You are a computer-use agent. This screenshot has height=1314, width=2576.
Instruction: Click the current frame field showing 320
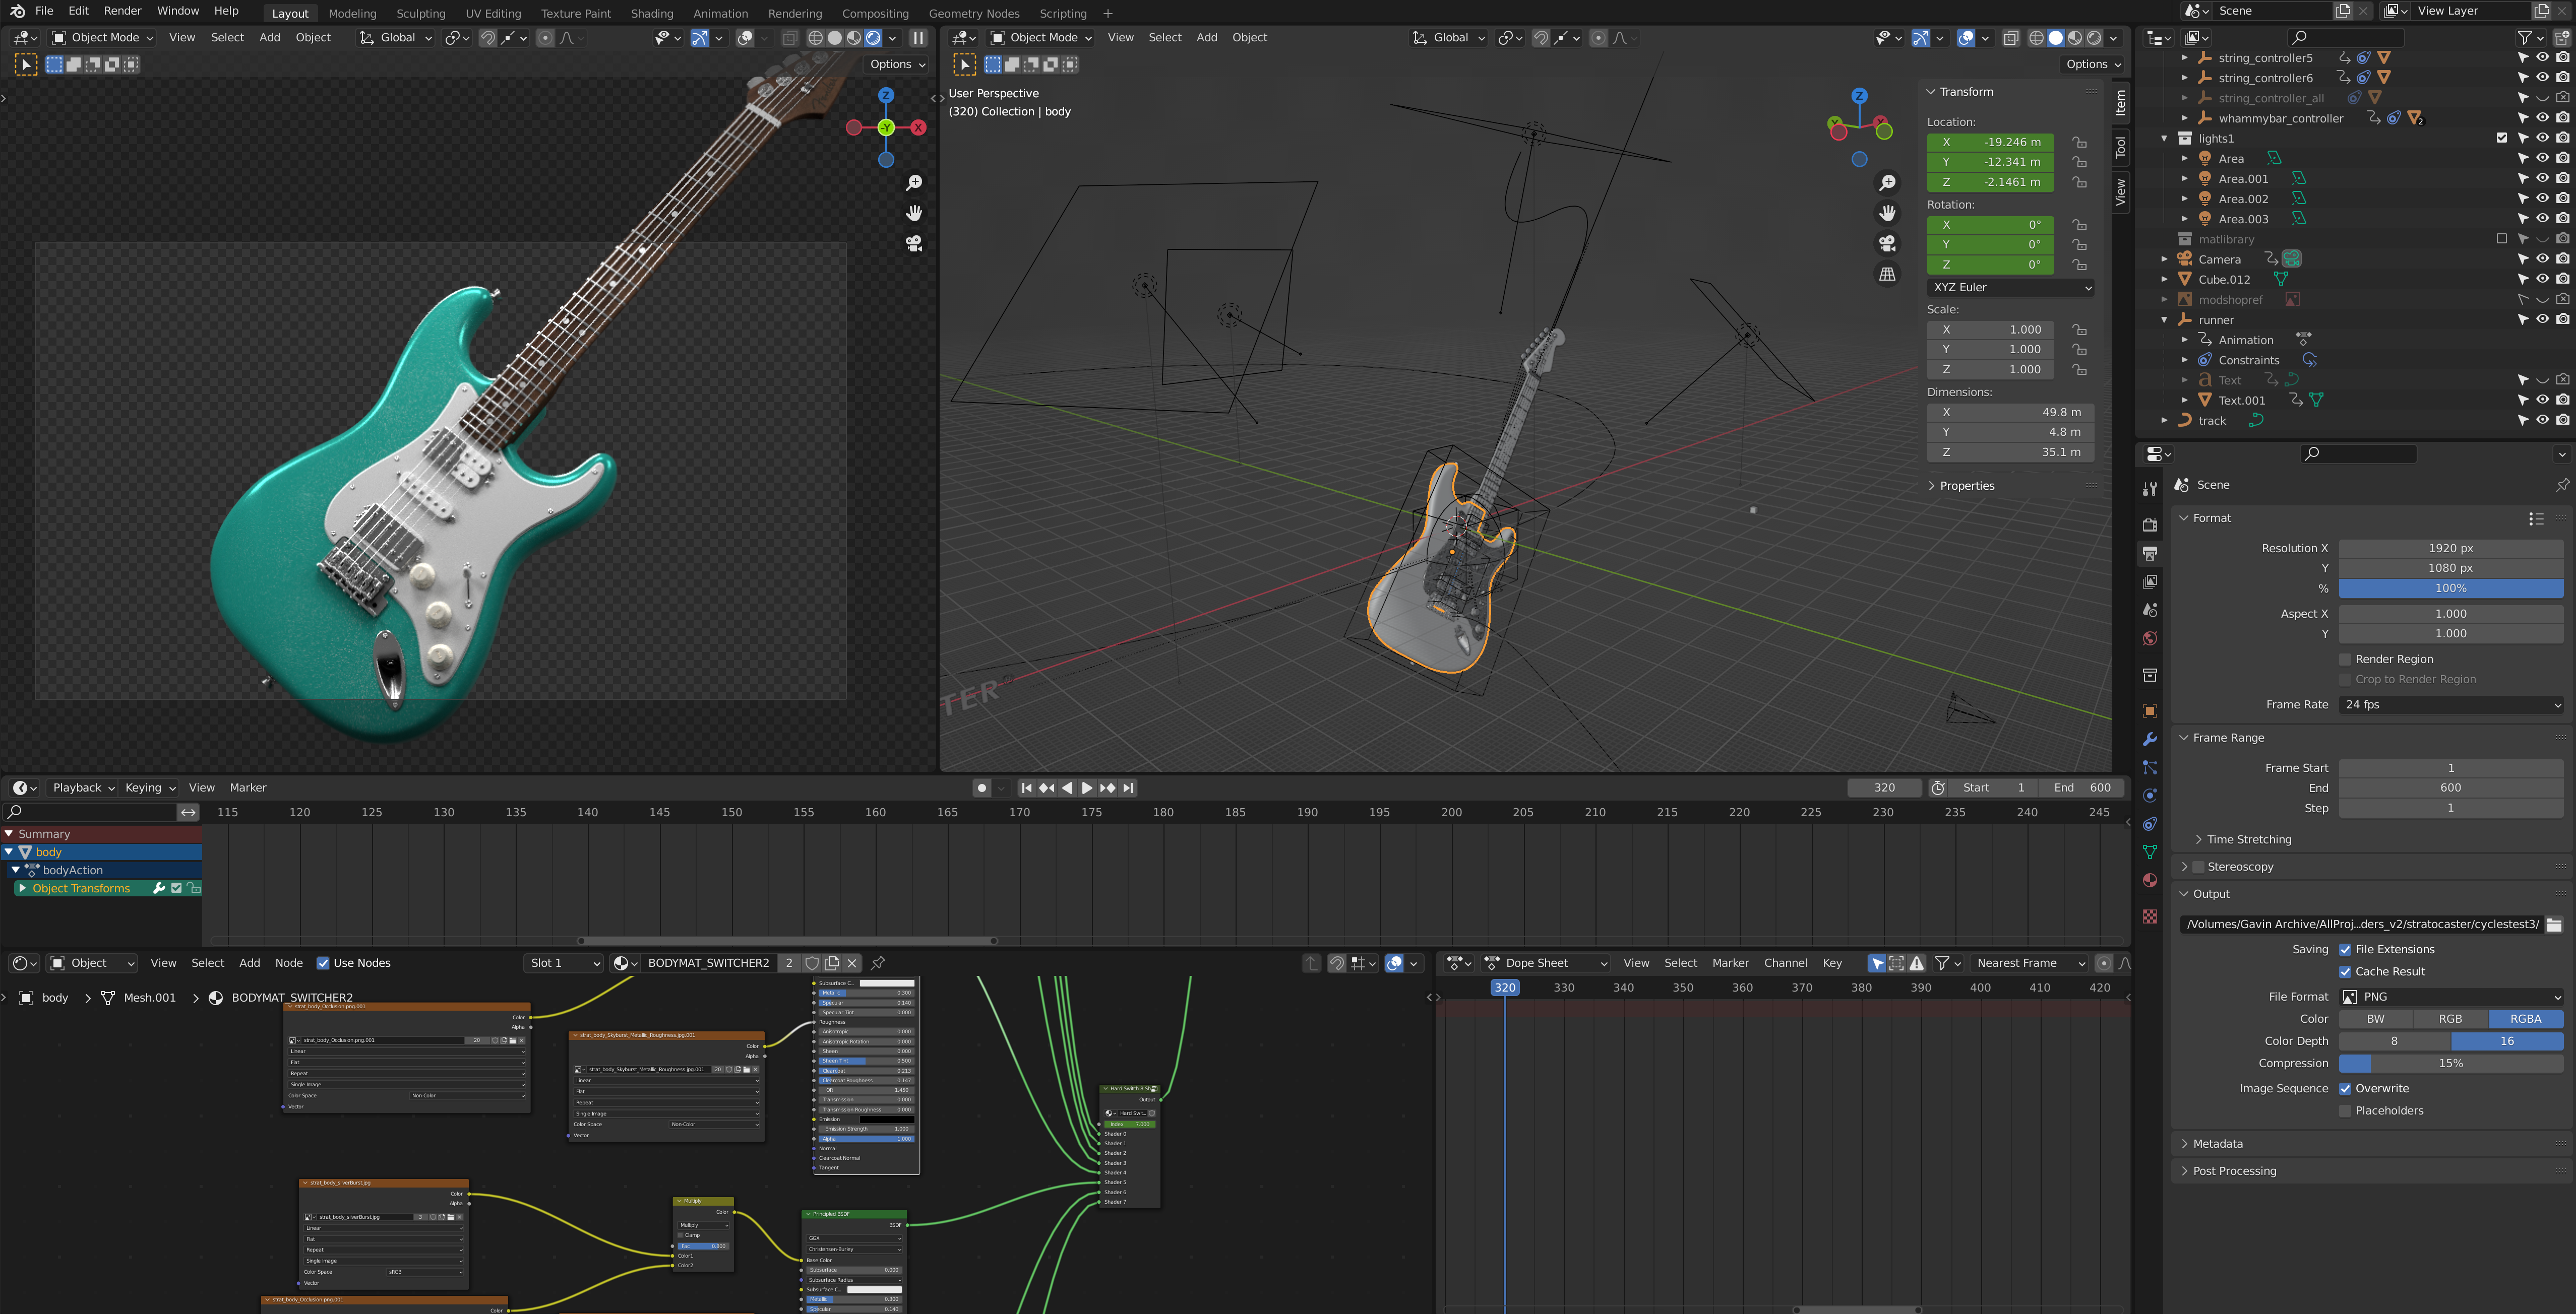tap(1884, 787)
